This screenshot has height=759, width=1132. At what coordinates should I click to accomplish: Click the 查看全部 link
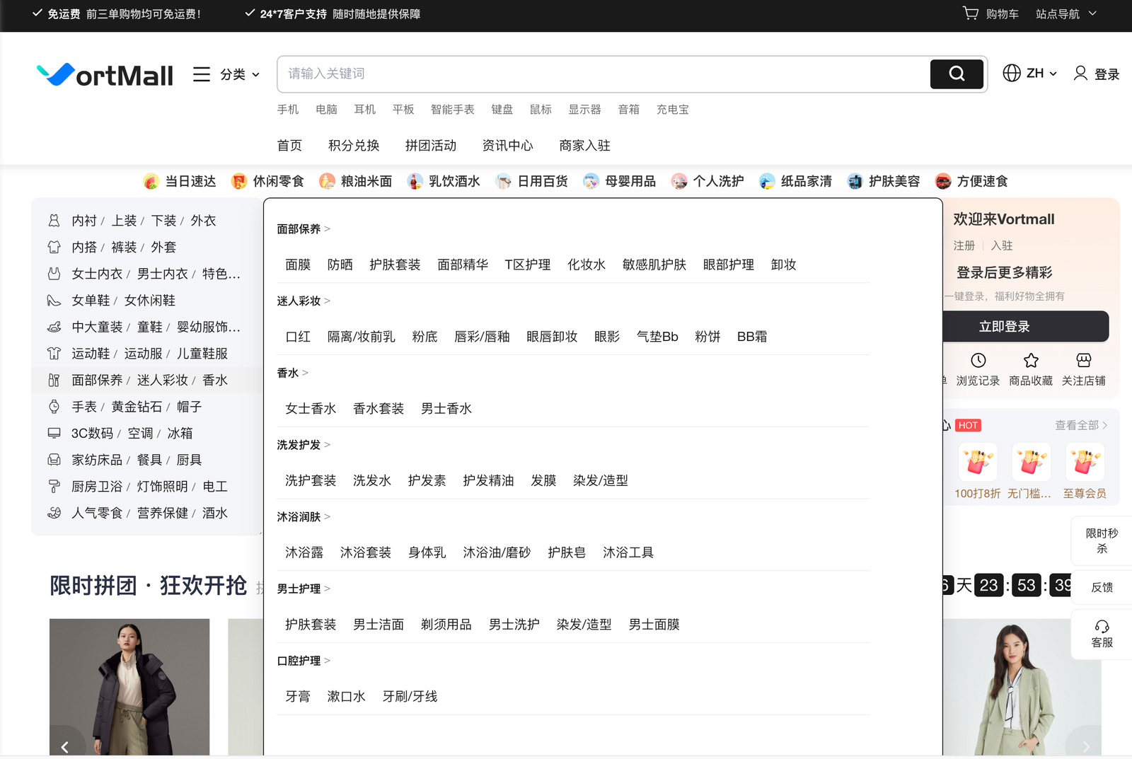[1080, 425]
